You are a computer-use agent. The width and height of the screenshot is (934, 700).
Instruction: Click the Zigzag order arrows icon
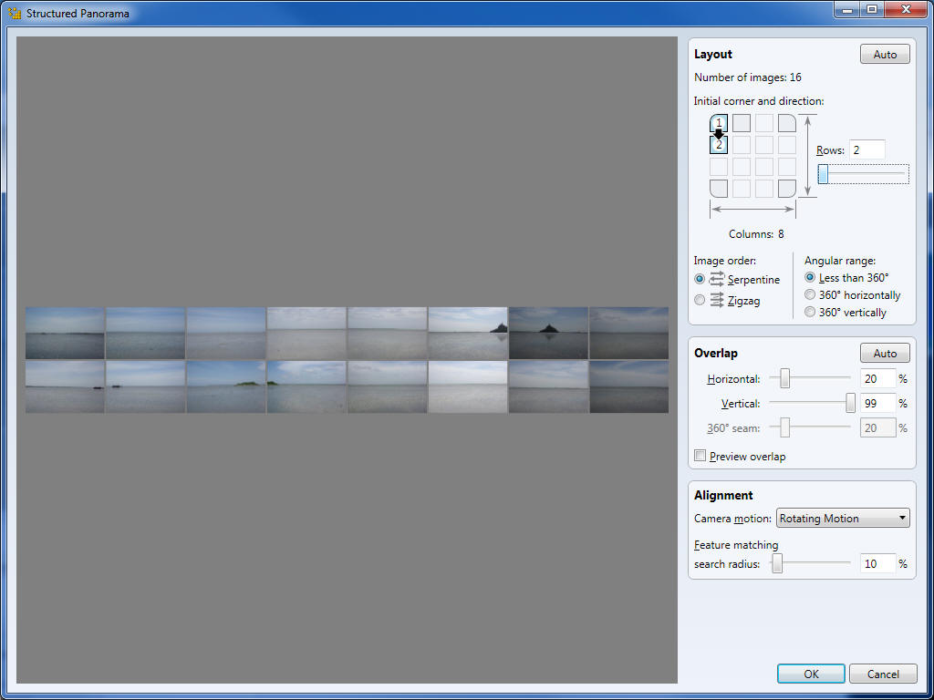717,300
